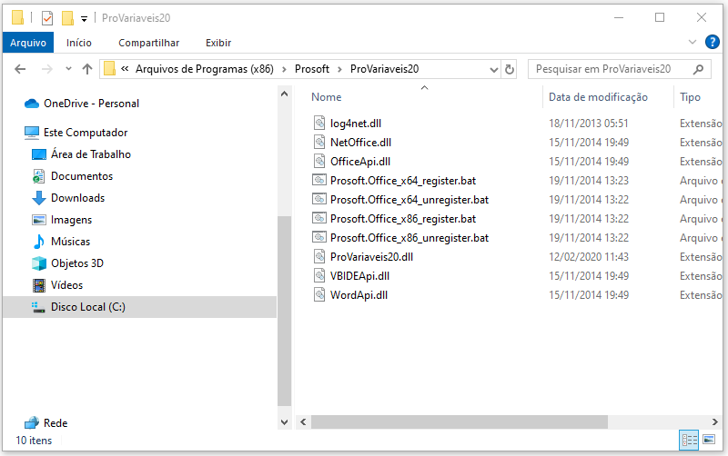728x456 pixels.
Task: Click the folder icon in the address bar
Action: click(109, 69)
